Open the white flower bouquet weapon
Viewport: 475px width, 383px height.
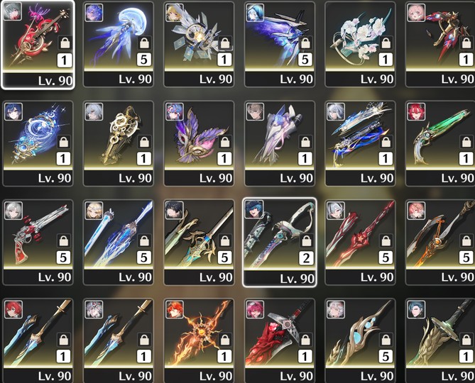[x=360, y=45]
